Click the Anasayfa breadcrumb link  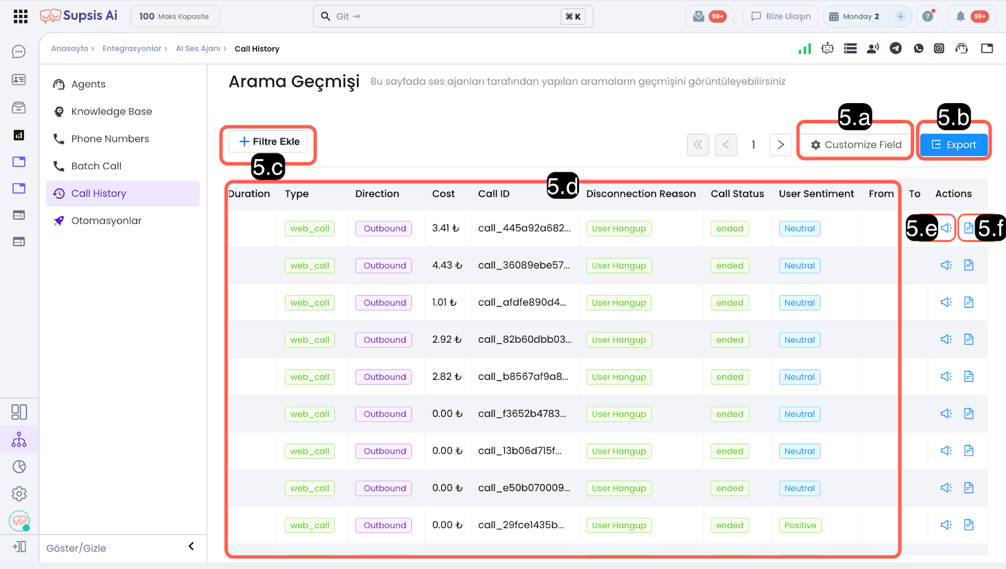[70, 48]
